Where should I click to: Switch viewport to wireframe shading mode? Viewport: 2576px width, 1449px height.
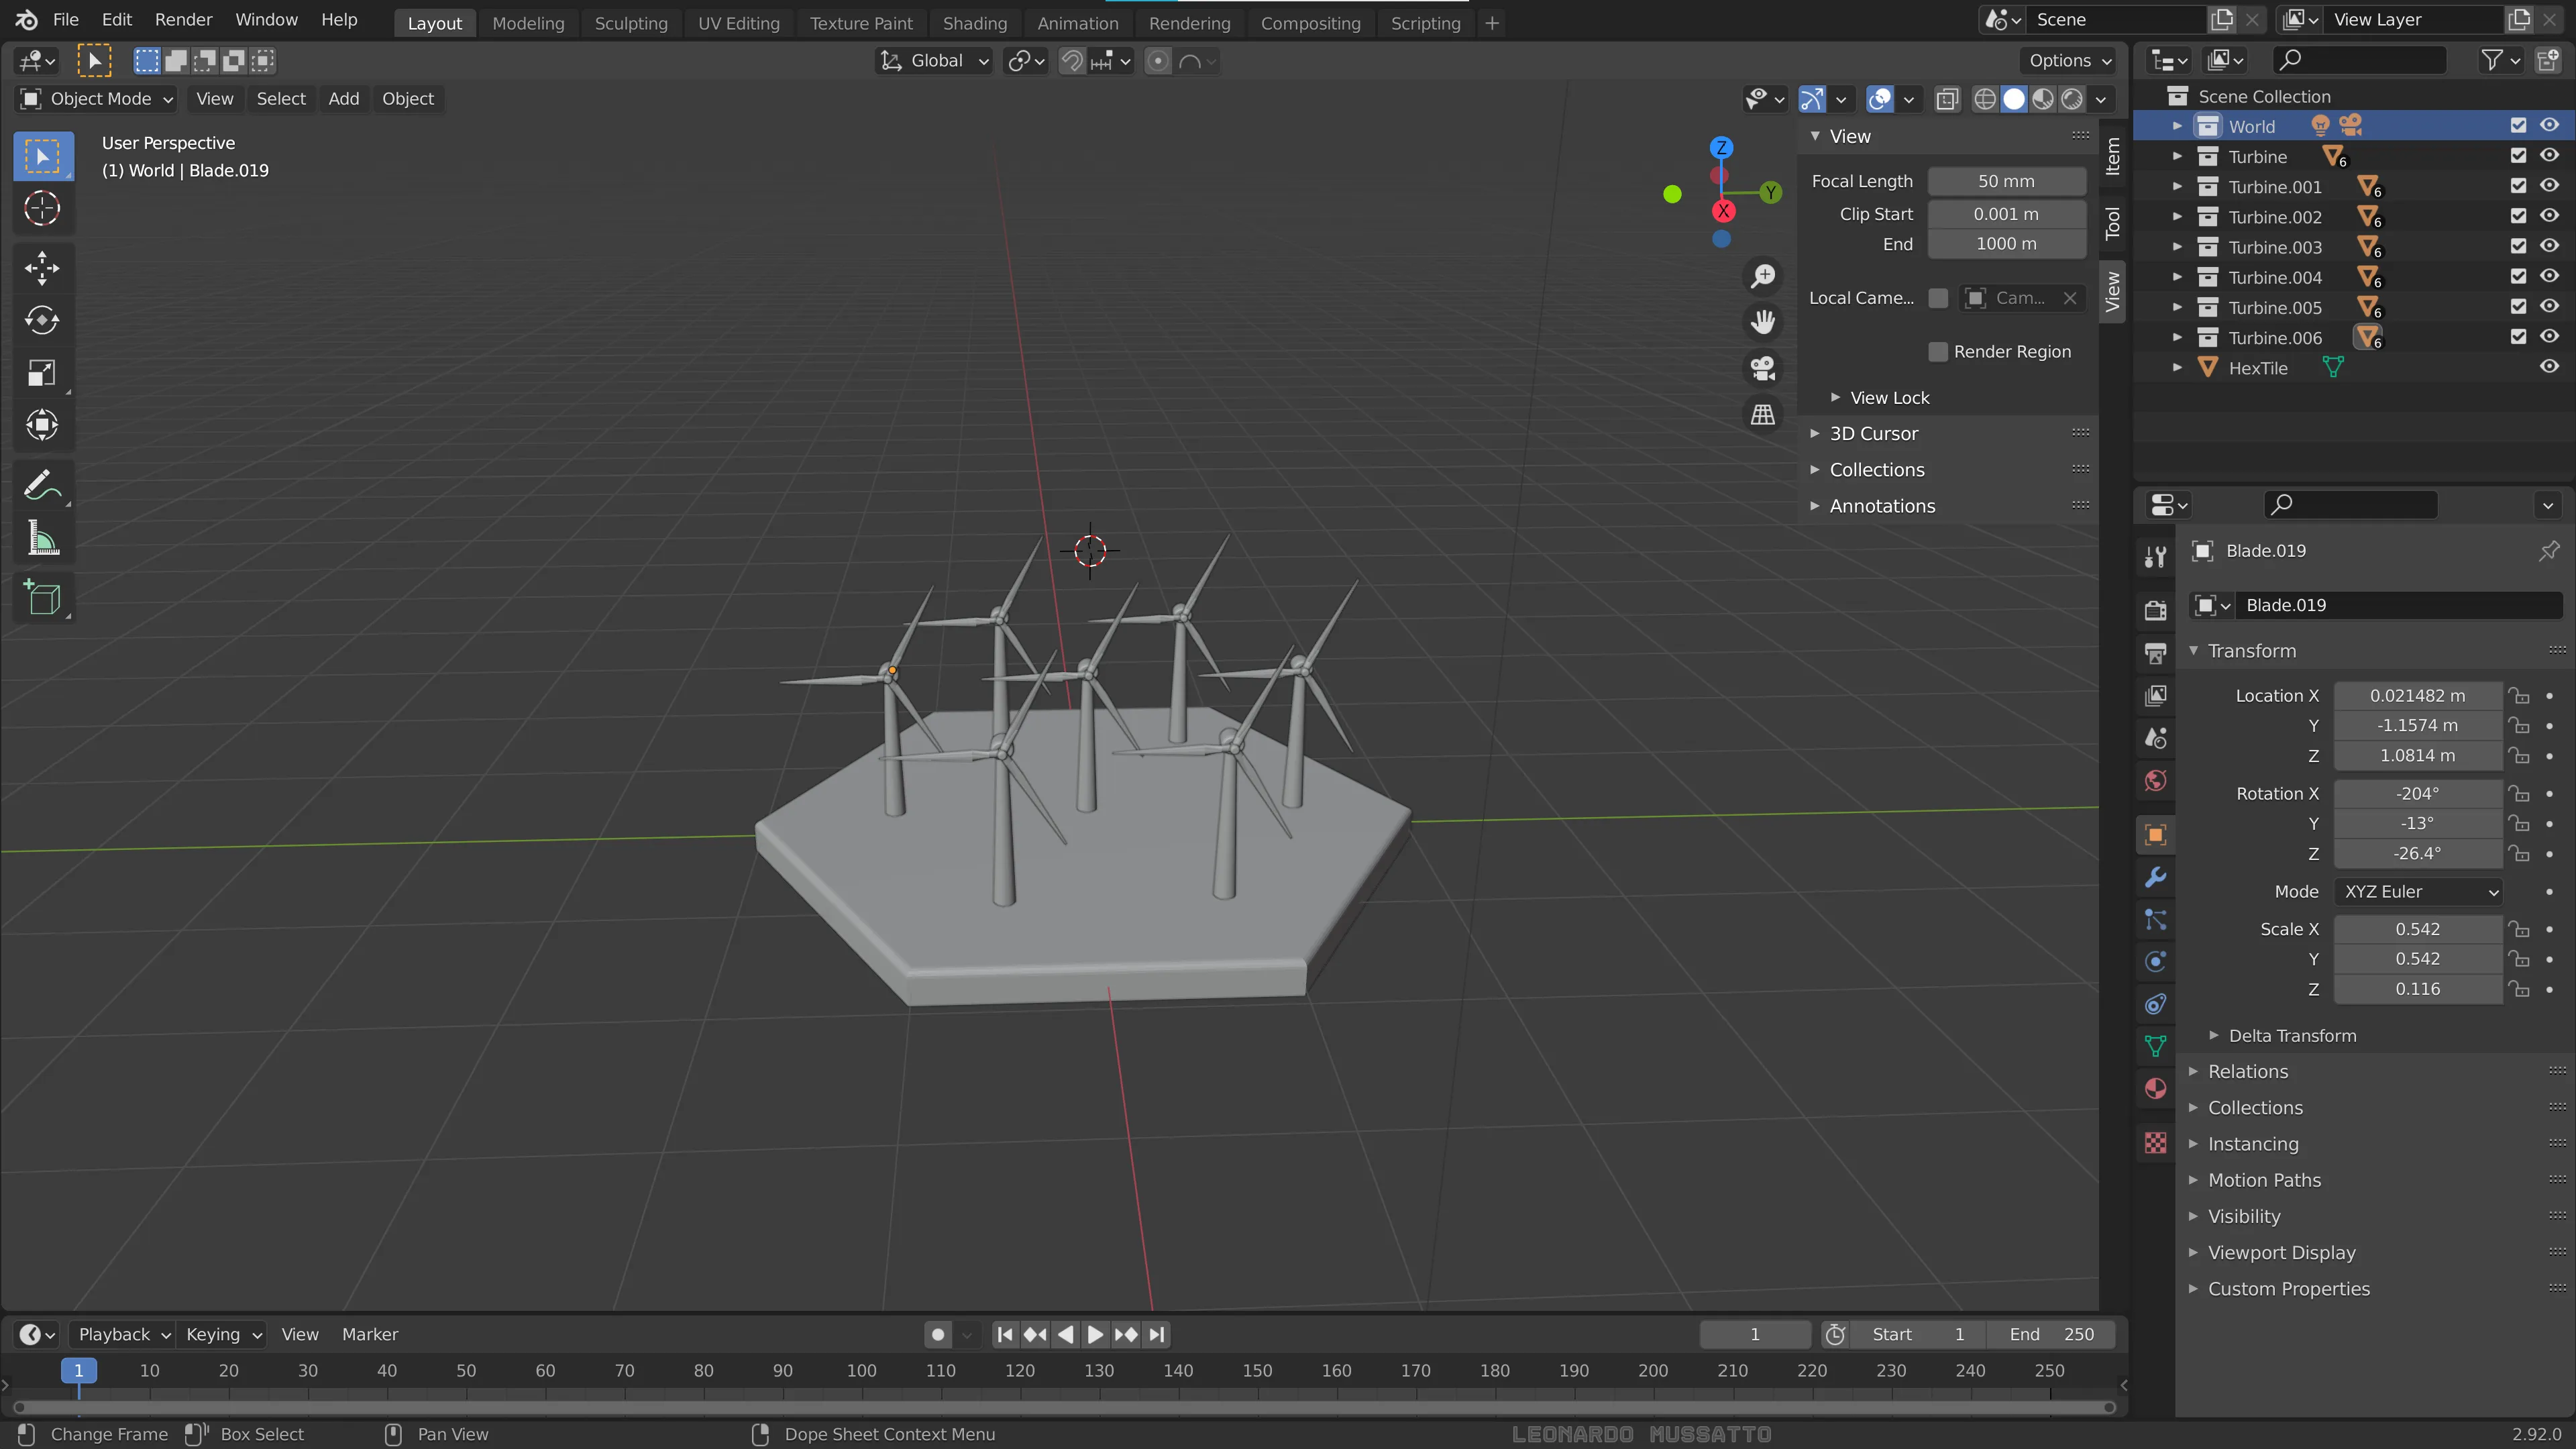click(1986, 98)
